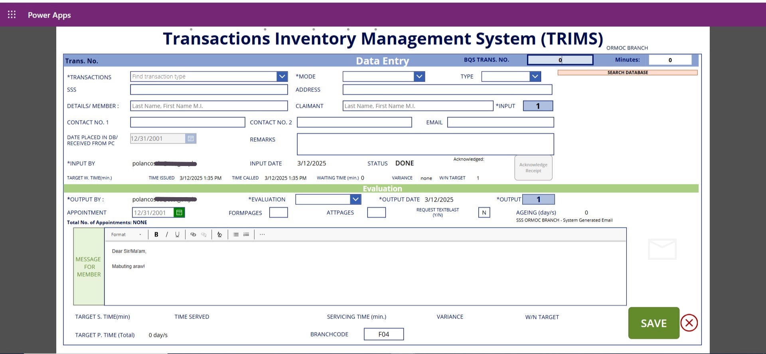Screen dimensions: 766x354
Task: Click the Time Issued value
Action: tap(201, 178)
